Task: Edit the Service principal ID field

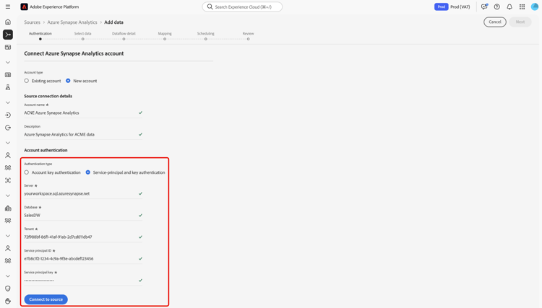Action: pos(83,259)
